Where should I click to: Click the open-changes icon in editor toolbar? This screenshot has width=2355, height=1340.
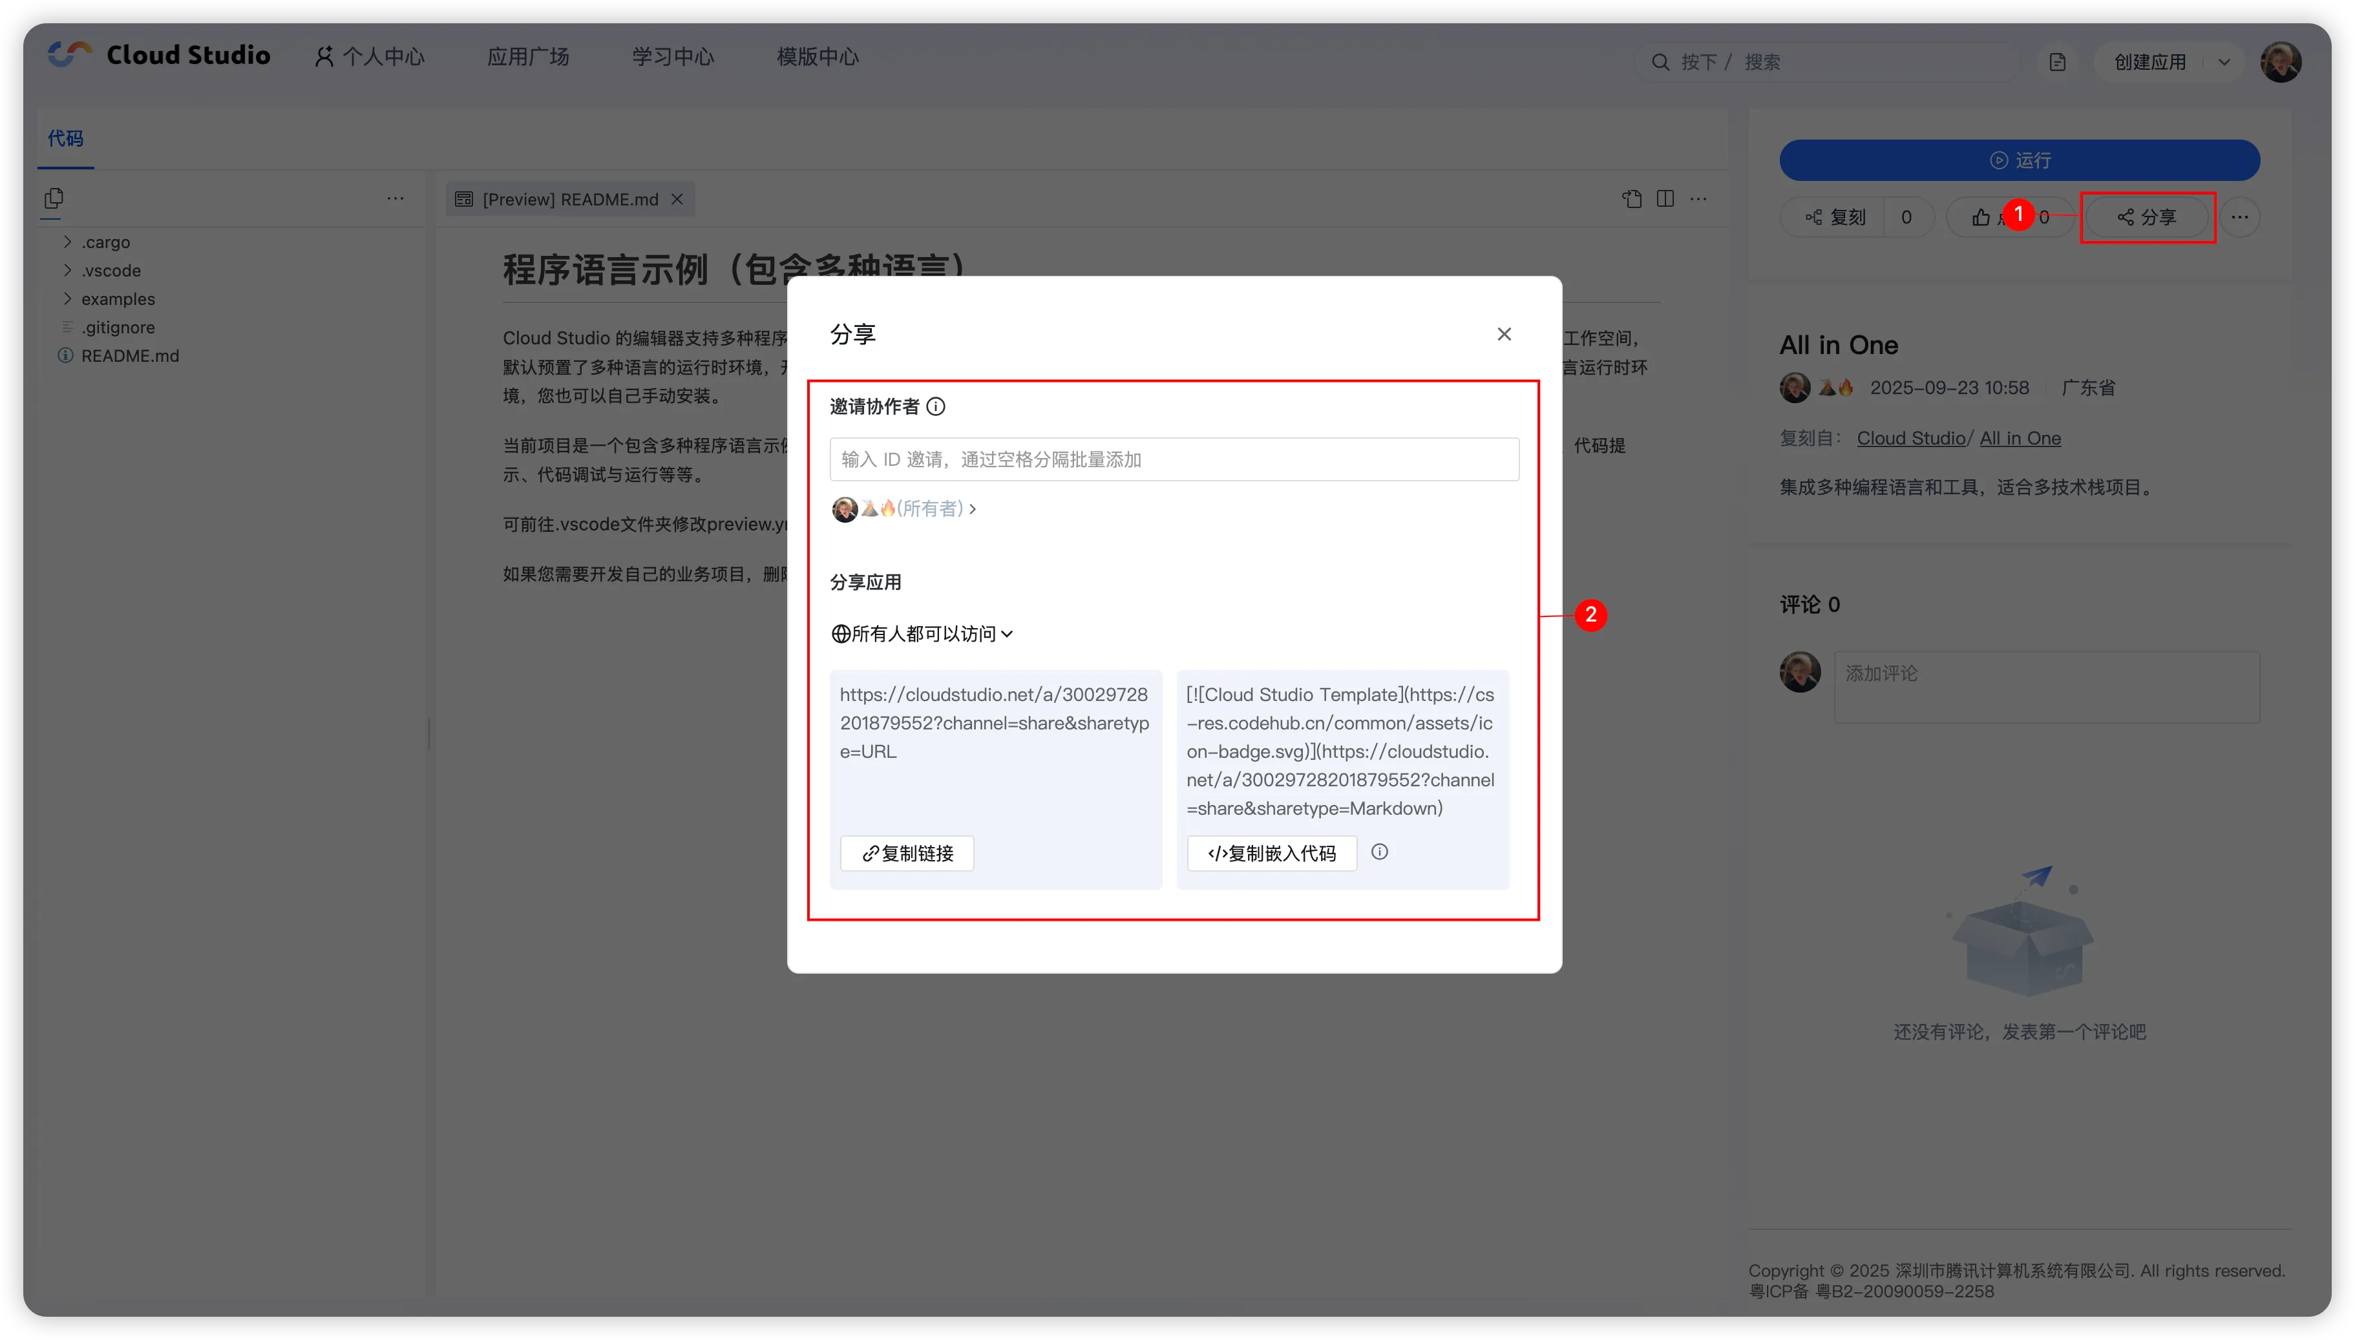1632,199
